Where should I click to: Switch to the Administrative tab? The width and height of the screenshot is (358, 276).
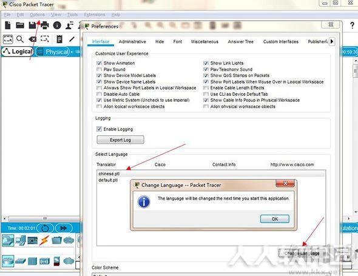click(132, 41)
